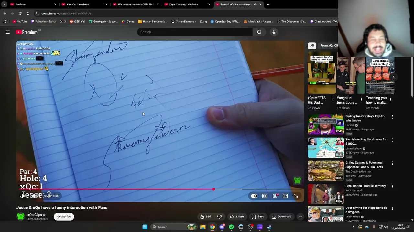The image size is (414, 232).
Task: Open options for Yungblud turns Louis short
Action: pyautogui.click(x=361, y=100)
